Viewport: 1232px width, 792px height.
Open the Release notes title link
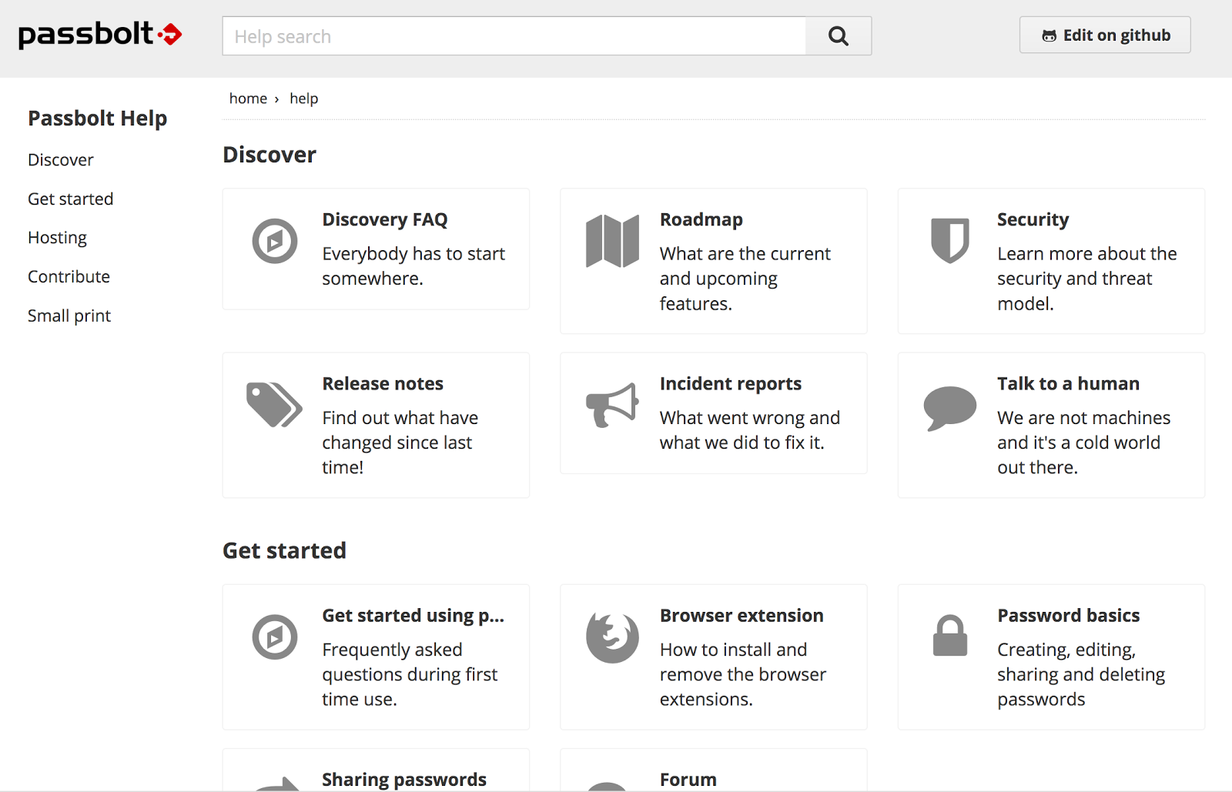coord(383,384)
